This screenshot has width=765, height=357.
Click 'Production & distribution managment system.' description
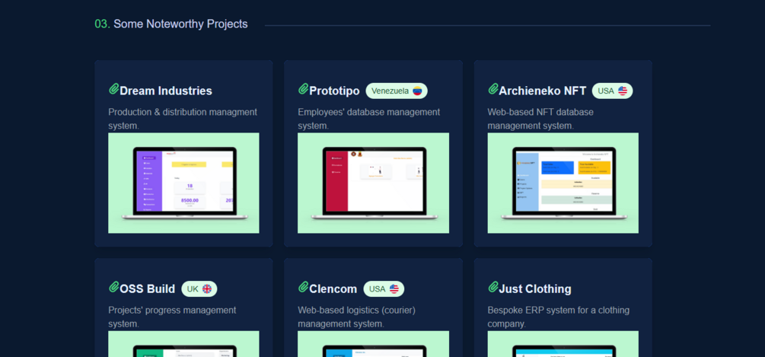(183, 119)
